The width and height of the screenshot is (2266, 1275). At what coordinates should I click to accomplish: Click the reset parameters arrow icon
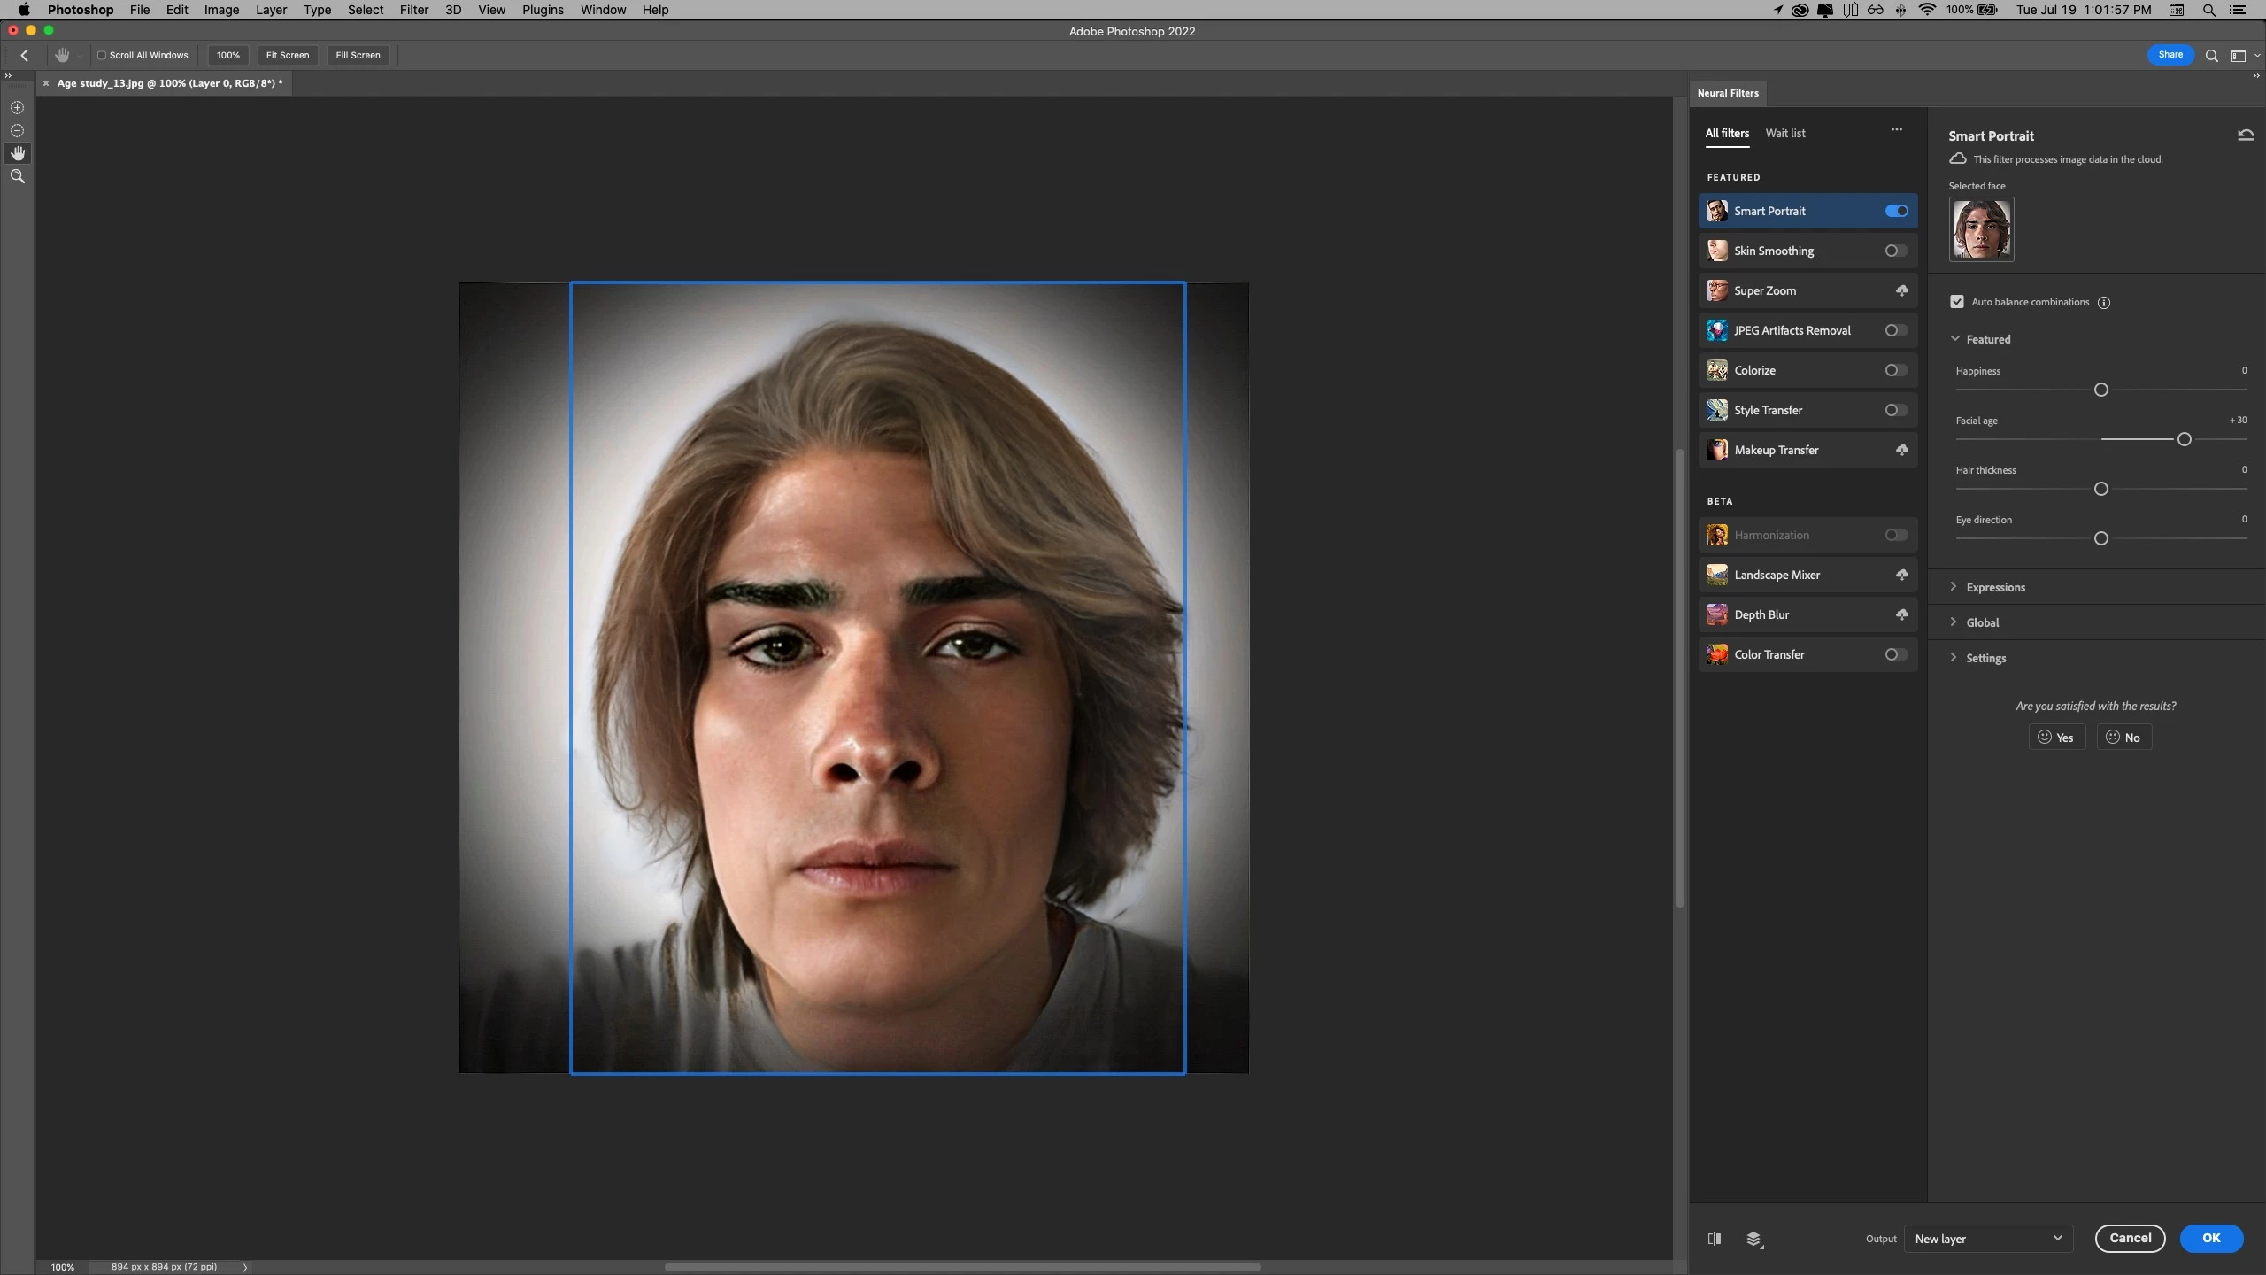2246,135
